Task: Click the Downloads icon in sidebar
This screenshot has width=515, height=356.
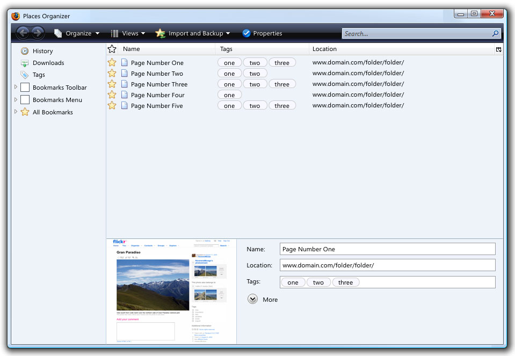Action: (25, 63)
